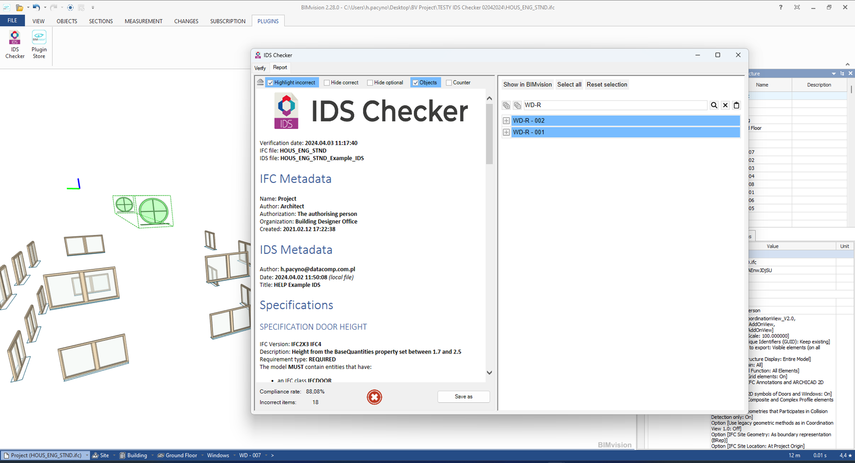Click the breadcrumb forward arrow after WD - 007
The image size is (855, 463).
point(272,455)
